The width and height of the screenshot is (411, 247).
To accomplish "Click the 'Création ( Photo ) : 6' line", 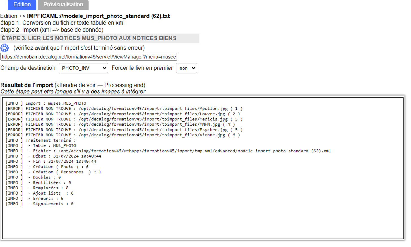I will [x=47, y=167].
